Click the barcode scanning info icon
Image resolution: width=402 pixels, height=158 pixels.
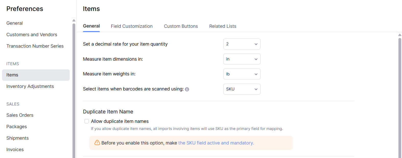(187, 89)
